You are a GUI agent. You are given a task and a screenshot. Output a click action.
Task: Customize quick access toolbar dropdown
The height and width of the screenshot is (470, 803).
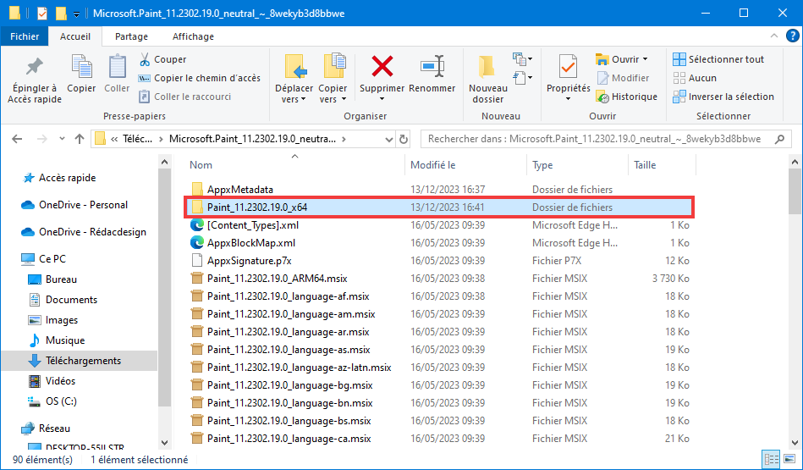point(76,14)
